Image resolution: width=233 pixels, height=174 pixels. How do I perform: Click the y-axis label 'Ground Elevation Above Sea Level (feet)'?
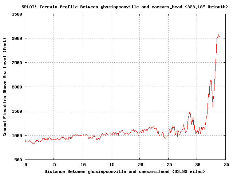(5, 87)
